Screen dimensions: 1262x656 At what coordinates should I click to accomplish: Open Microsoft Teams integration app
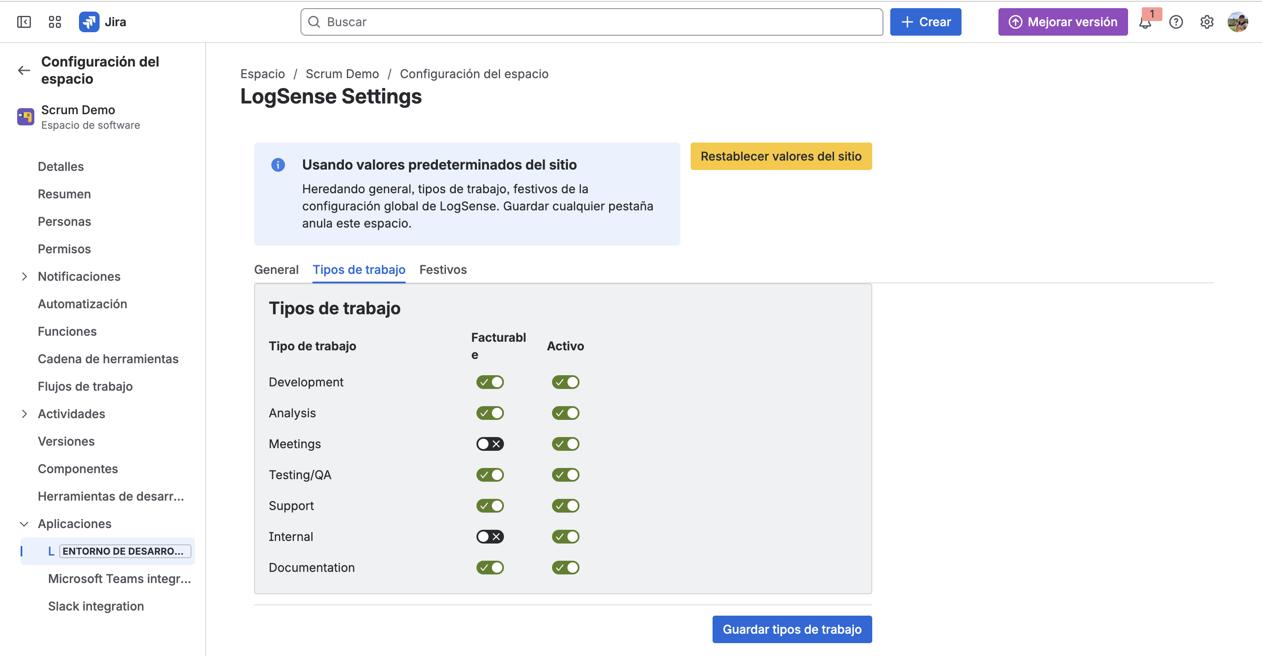pos(119,579)
